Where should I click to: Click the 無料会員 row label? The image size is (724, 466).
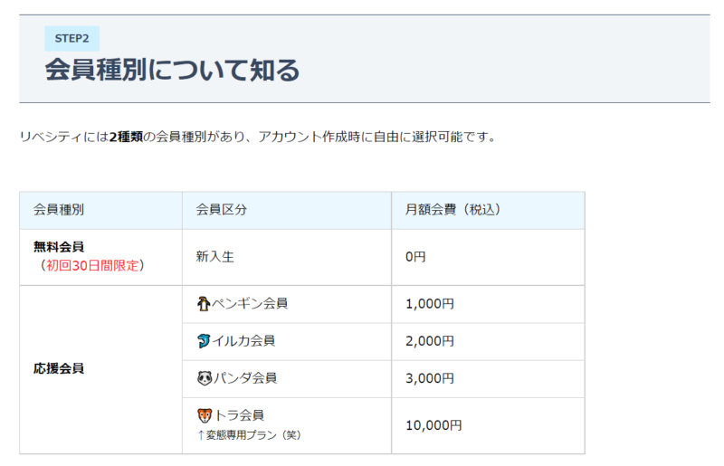click(59, 247)
